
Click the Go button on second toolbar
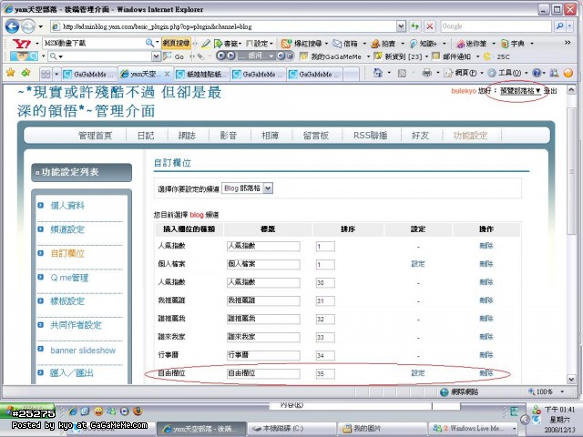175,56
